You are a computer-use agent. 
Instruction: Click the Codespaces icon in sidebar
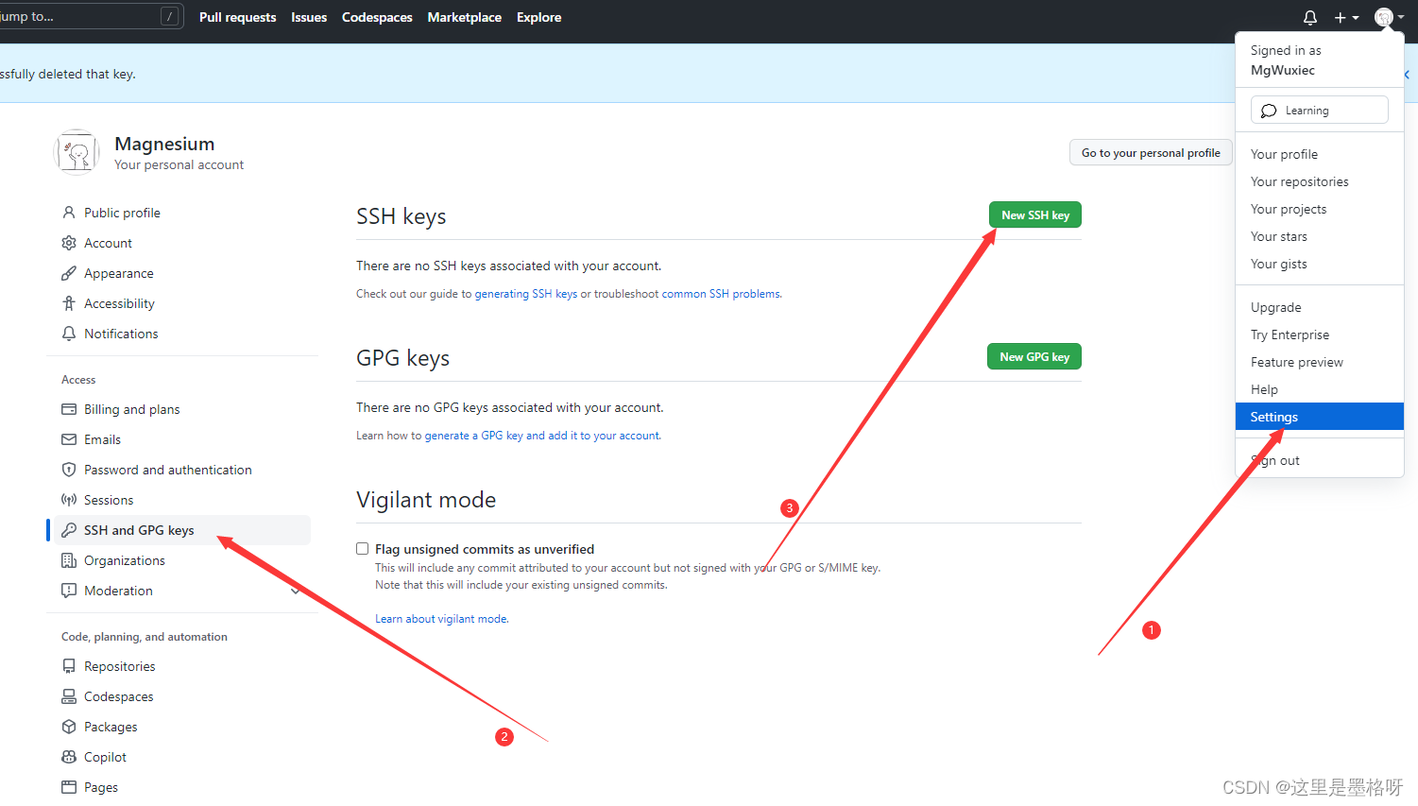pos(69,696)
